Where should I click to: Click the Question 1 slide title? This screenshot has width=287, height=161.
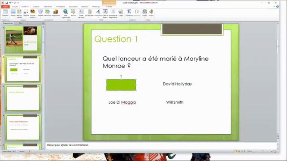[x=116, y=39]
